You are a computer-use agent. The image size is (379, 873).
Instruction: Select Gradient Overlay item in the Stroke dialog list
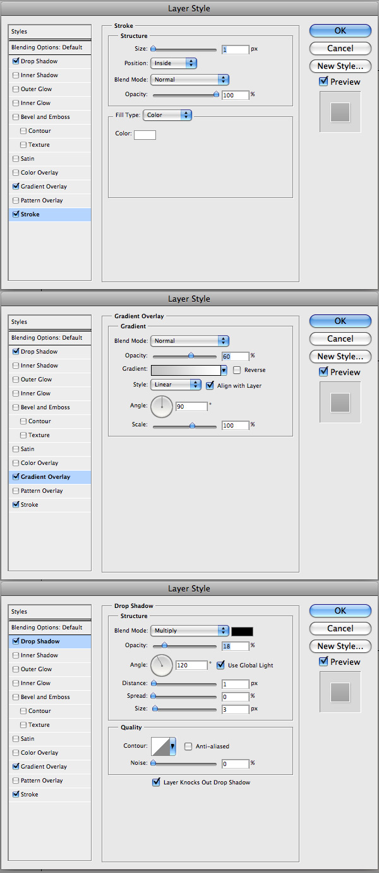pos(50,187)
